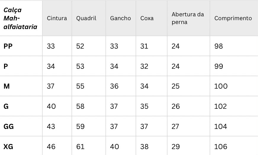Select the Comprimento column header

[233, 18]
